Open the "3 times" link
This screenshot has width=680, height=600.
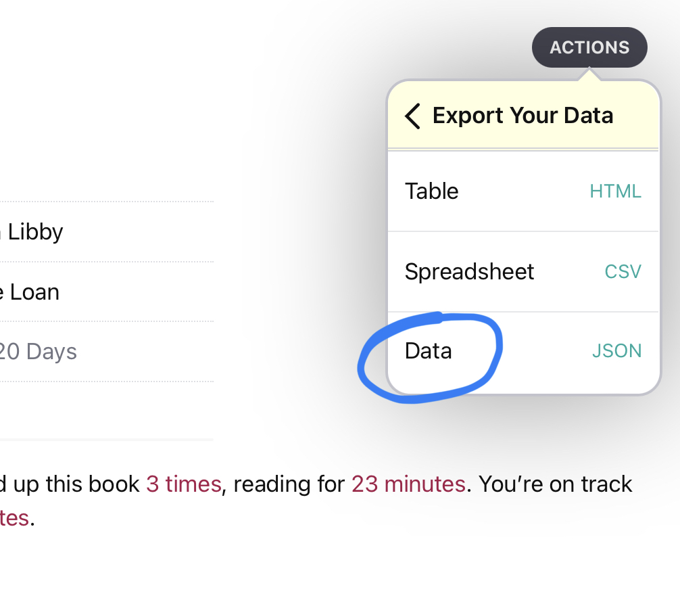pyautogui.click(x=183, y=484)
